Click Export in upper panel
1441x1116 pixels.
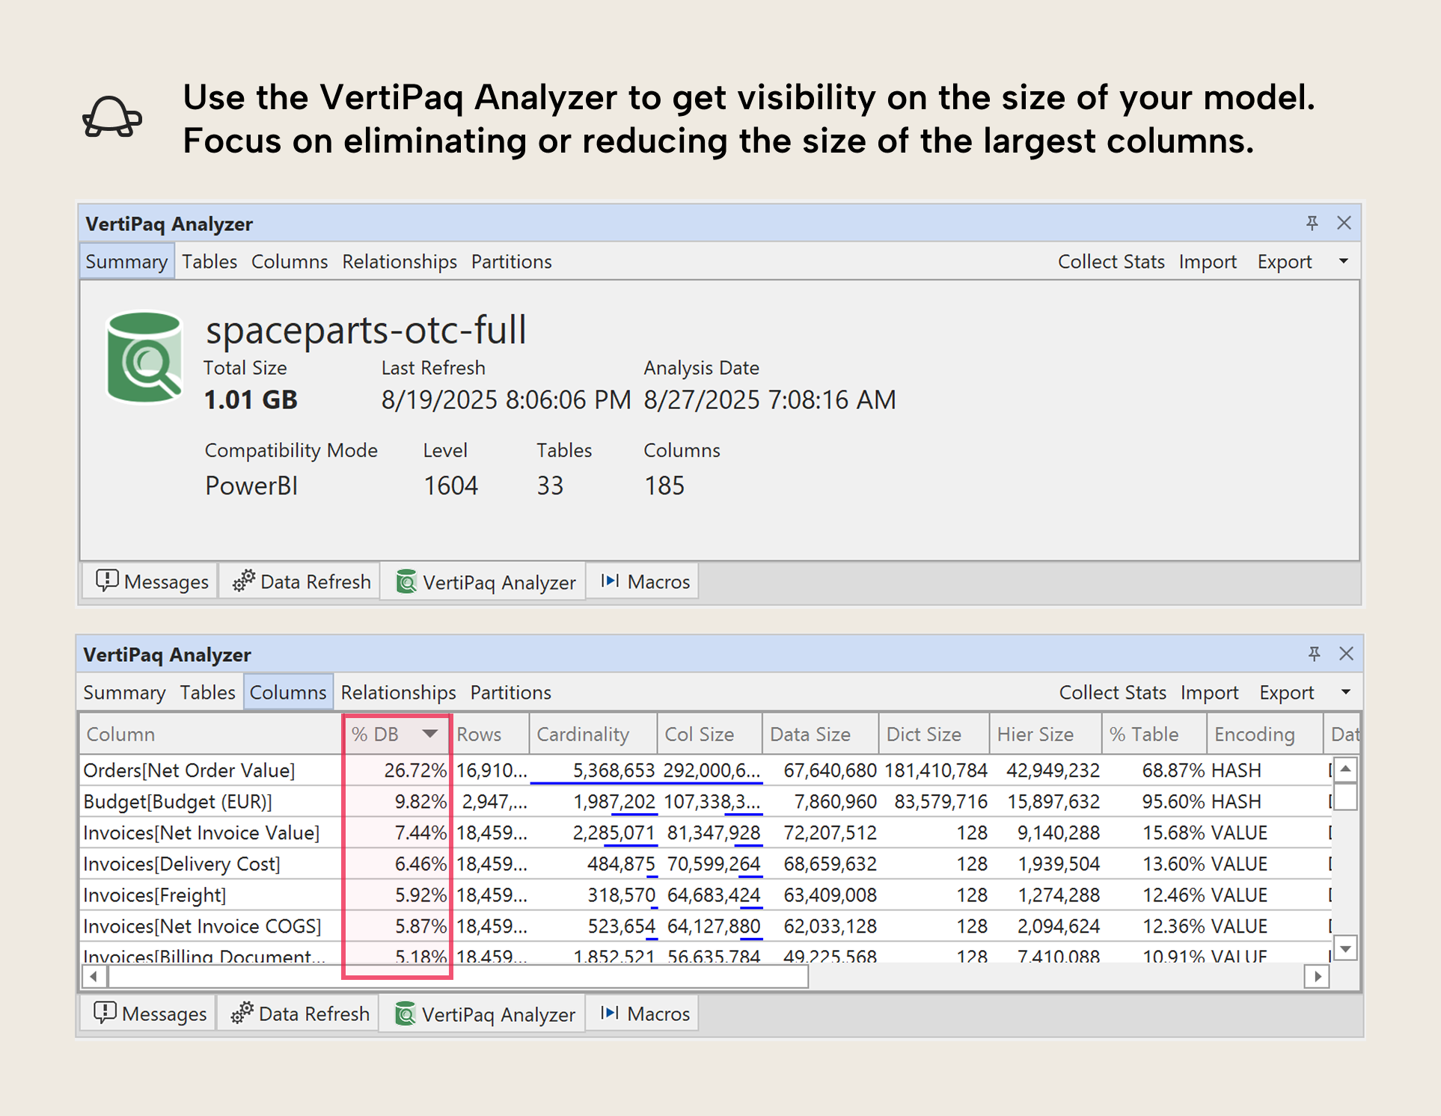tap(1285, 262)
